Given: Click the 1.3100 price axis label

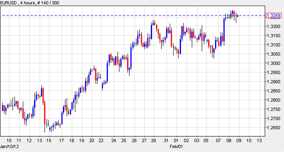Looking at the screenshot, I should click(x=274, y=45).
